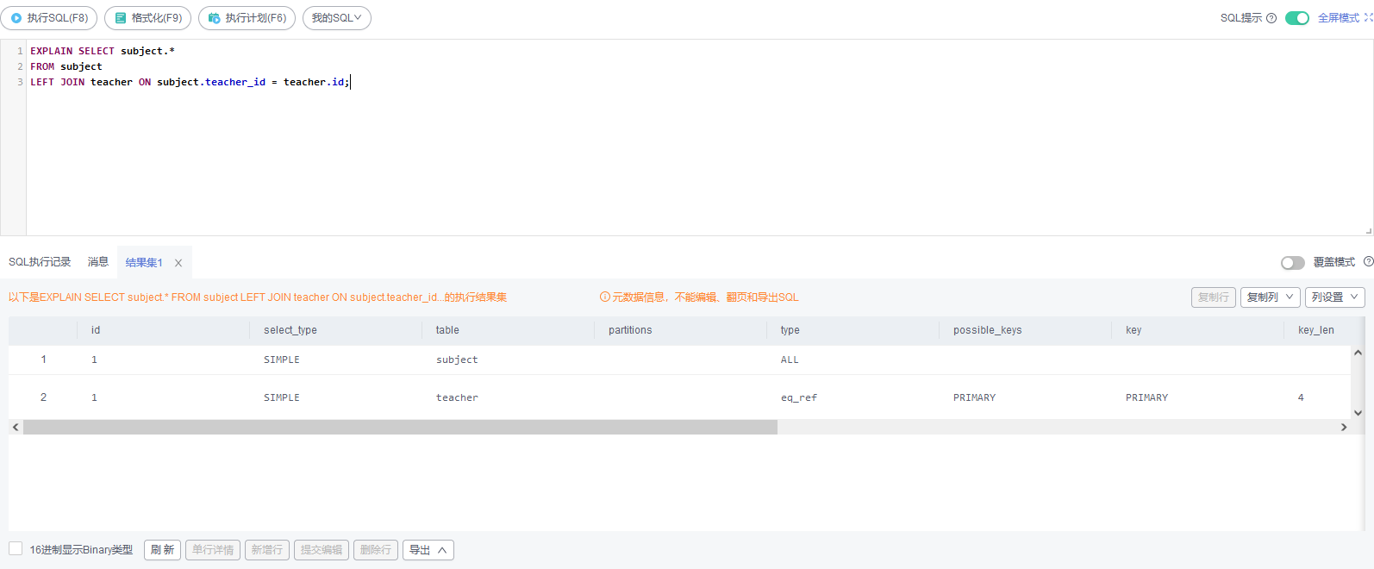Select row number 1 of the results
This screenshot has height=569, width=1374.
[43, 360]
